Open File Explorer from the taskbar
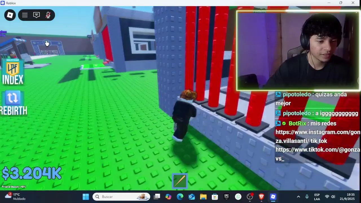The width and height of the screenshot is (361, 203). click(203, 197)
